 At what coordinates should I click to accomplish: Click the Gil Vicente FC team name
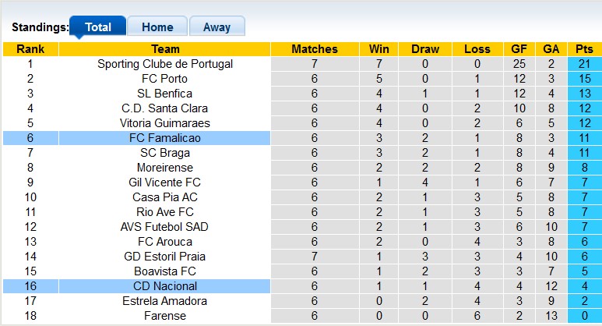tap(165, 182)
